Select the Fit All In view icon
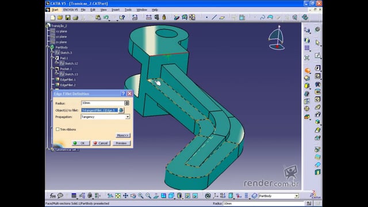 coord(118,195)
